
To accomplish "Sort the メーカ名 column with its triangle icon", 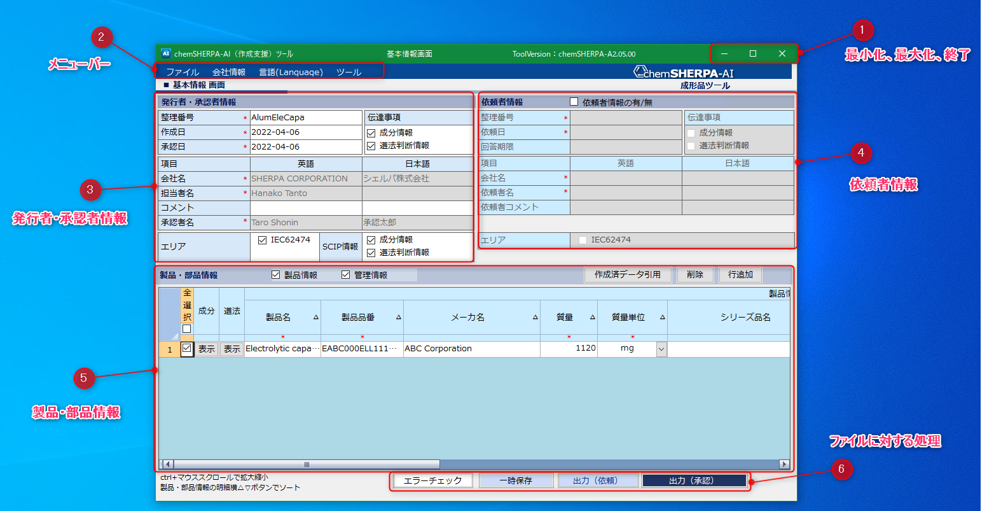I will [535, 317].
